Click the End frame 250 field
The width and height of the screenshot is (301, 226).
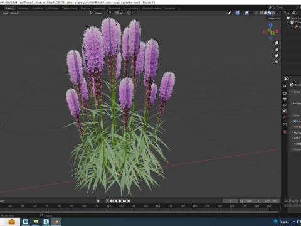click(271, 201)
